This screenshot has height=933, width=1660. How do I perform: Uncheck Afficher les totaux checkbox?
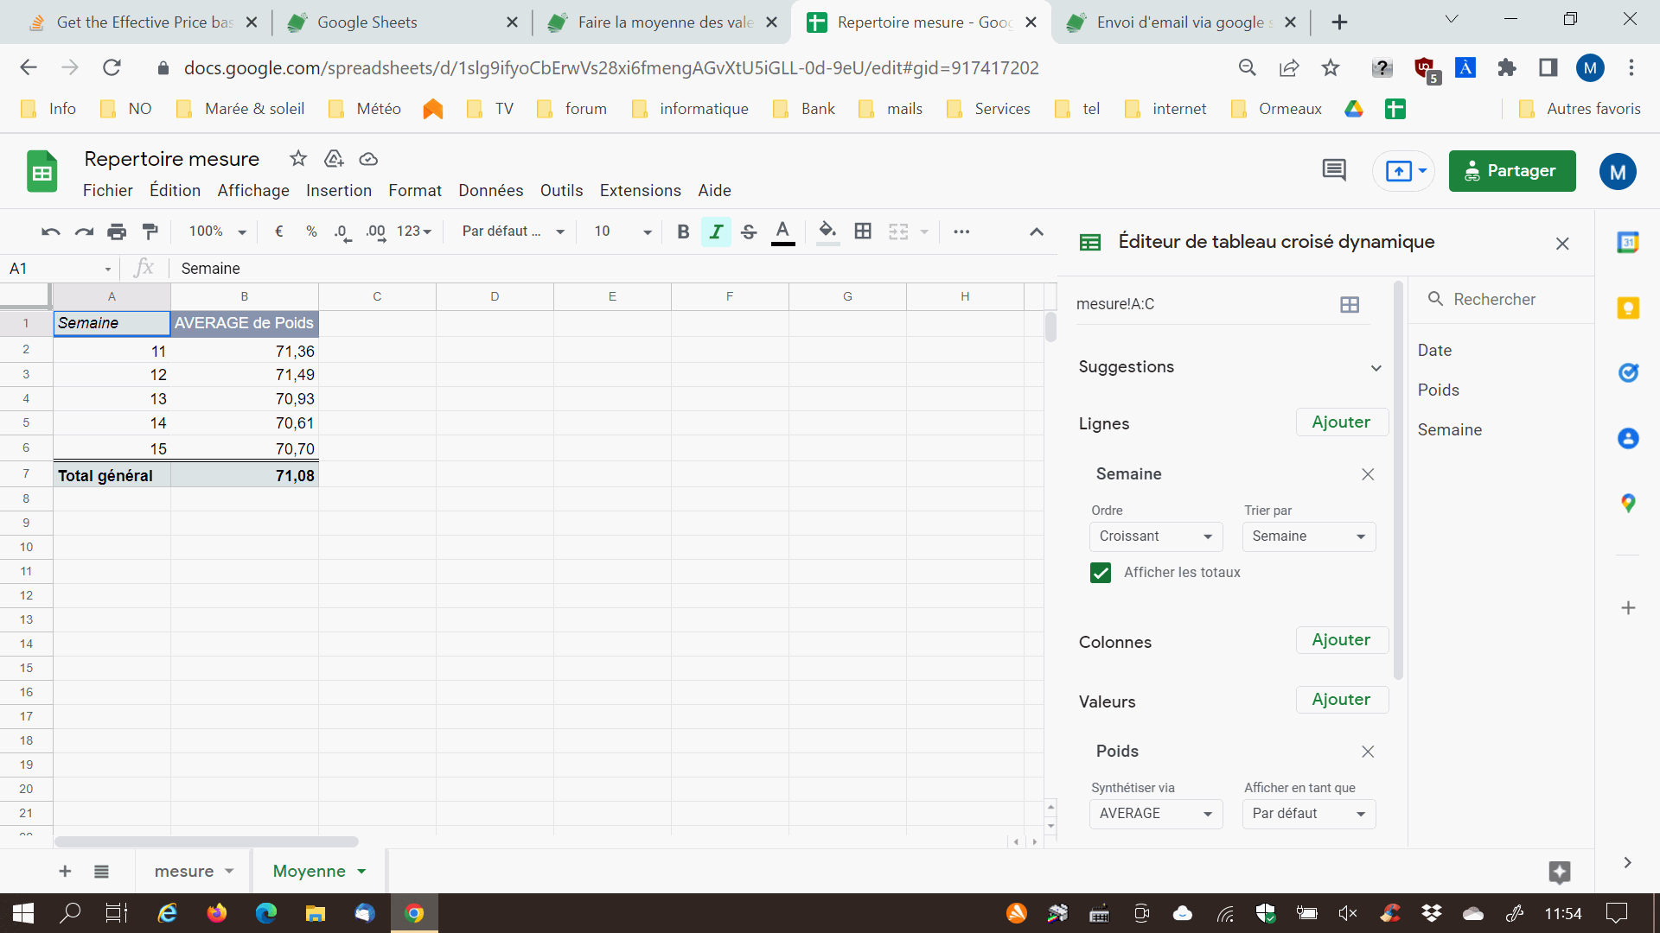[x=1100, y=573]
